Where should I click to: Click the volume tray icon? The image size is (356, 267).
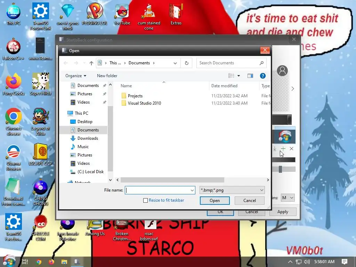(307, 262)
